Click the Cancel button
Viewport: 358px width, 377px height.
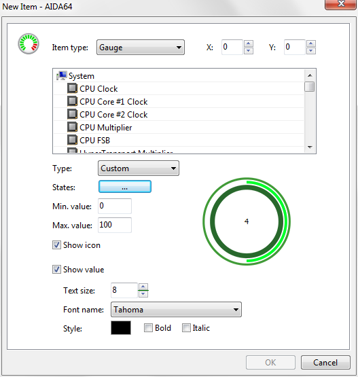click(325, 363)
